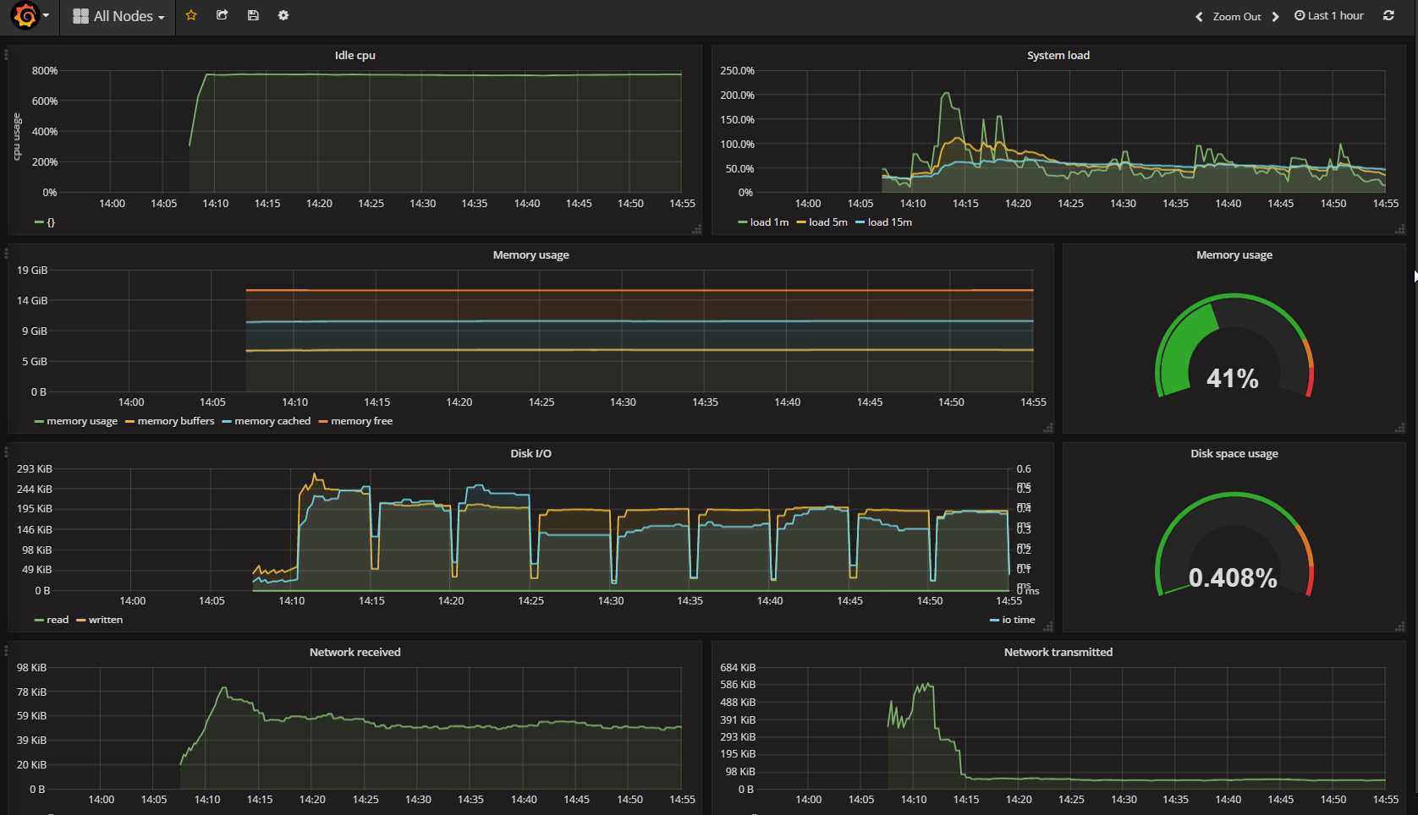Open the Last 1 hour time picker

coord(1328,15)
